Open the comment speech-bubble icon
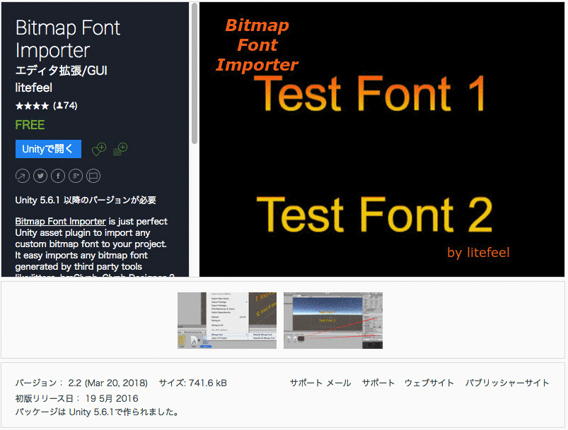 pyautogui.click(x=93, y=176)
